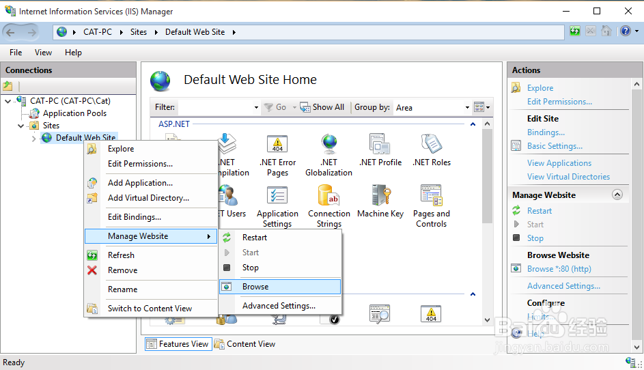Click the Restart link in Actions panel
This screenshot has height=370, width=644.
(540, 211)
